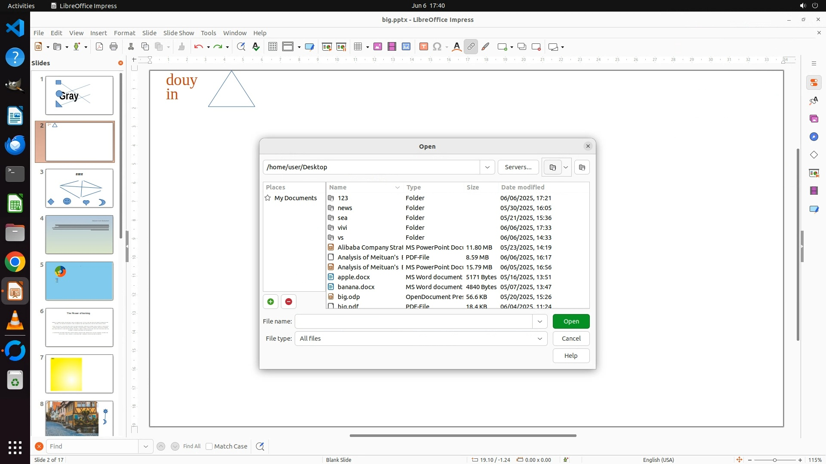Click the Servers... button
This screenshot has height=464, width=826.
point(518,167)
